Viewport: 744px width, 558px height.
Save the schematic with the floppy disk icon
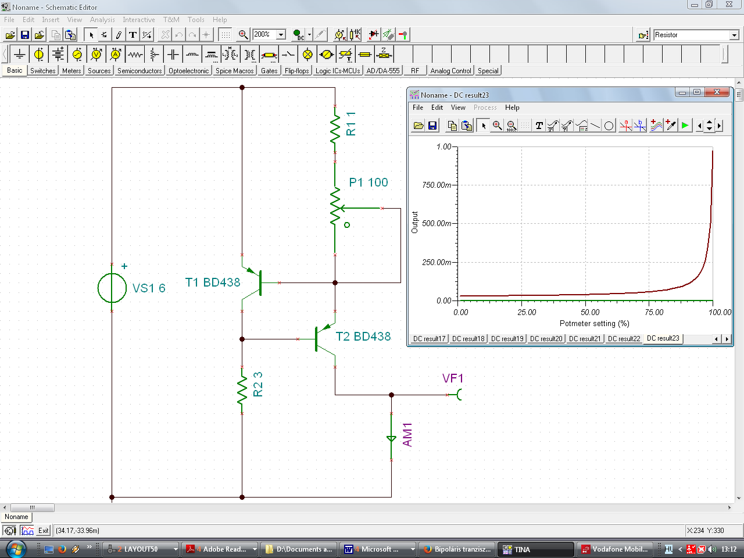tap(25, 35)
